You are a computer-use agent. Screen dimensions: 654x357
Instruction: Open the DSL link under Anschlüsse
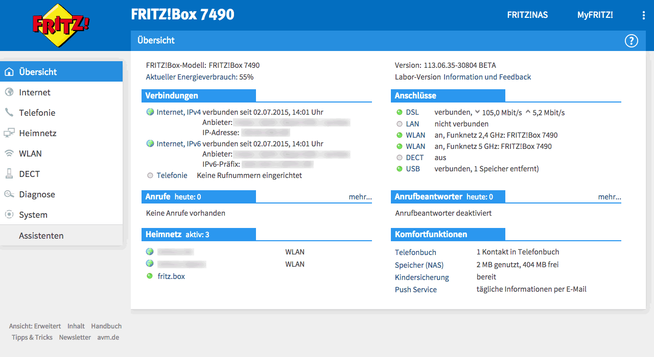(x=412, y=112)
